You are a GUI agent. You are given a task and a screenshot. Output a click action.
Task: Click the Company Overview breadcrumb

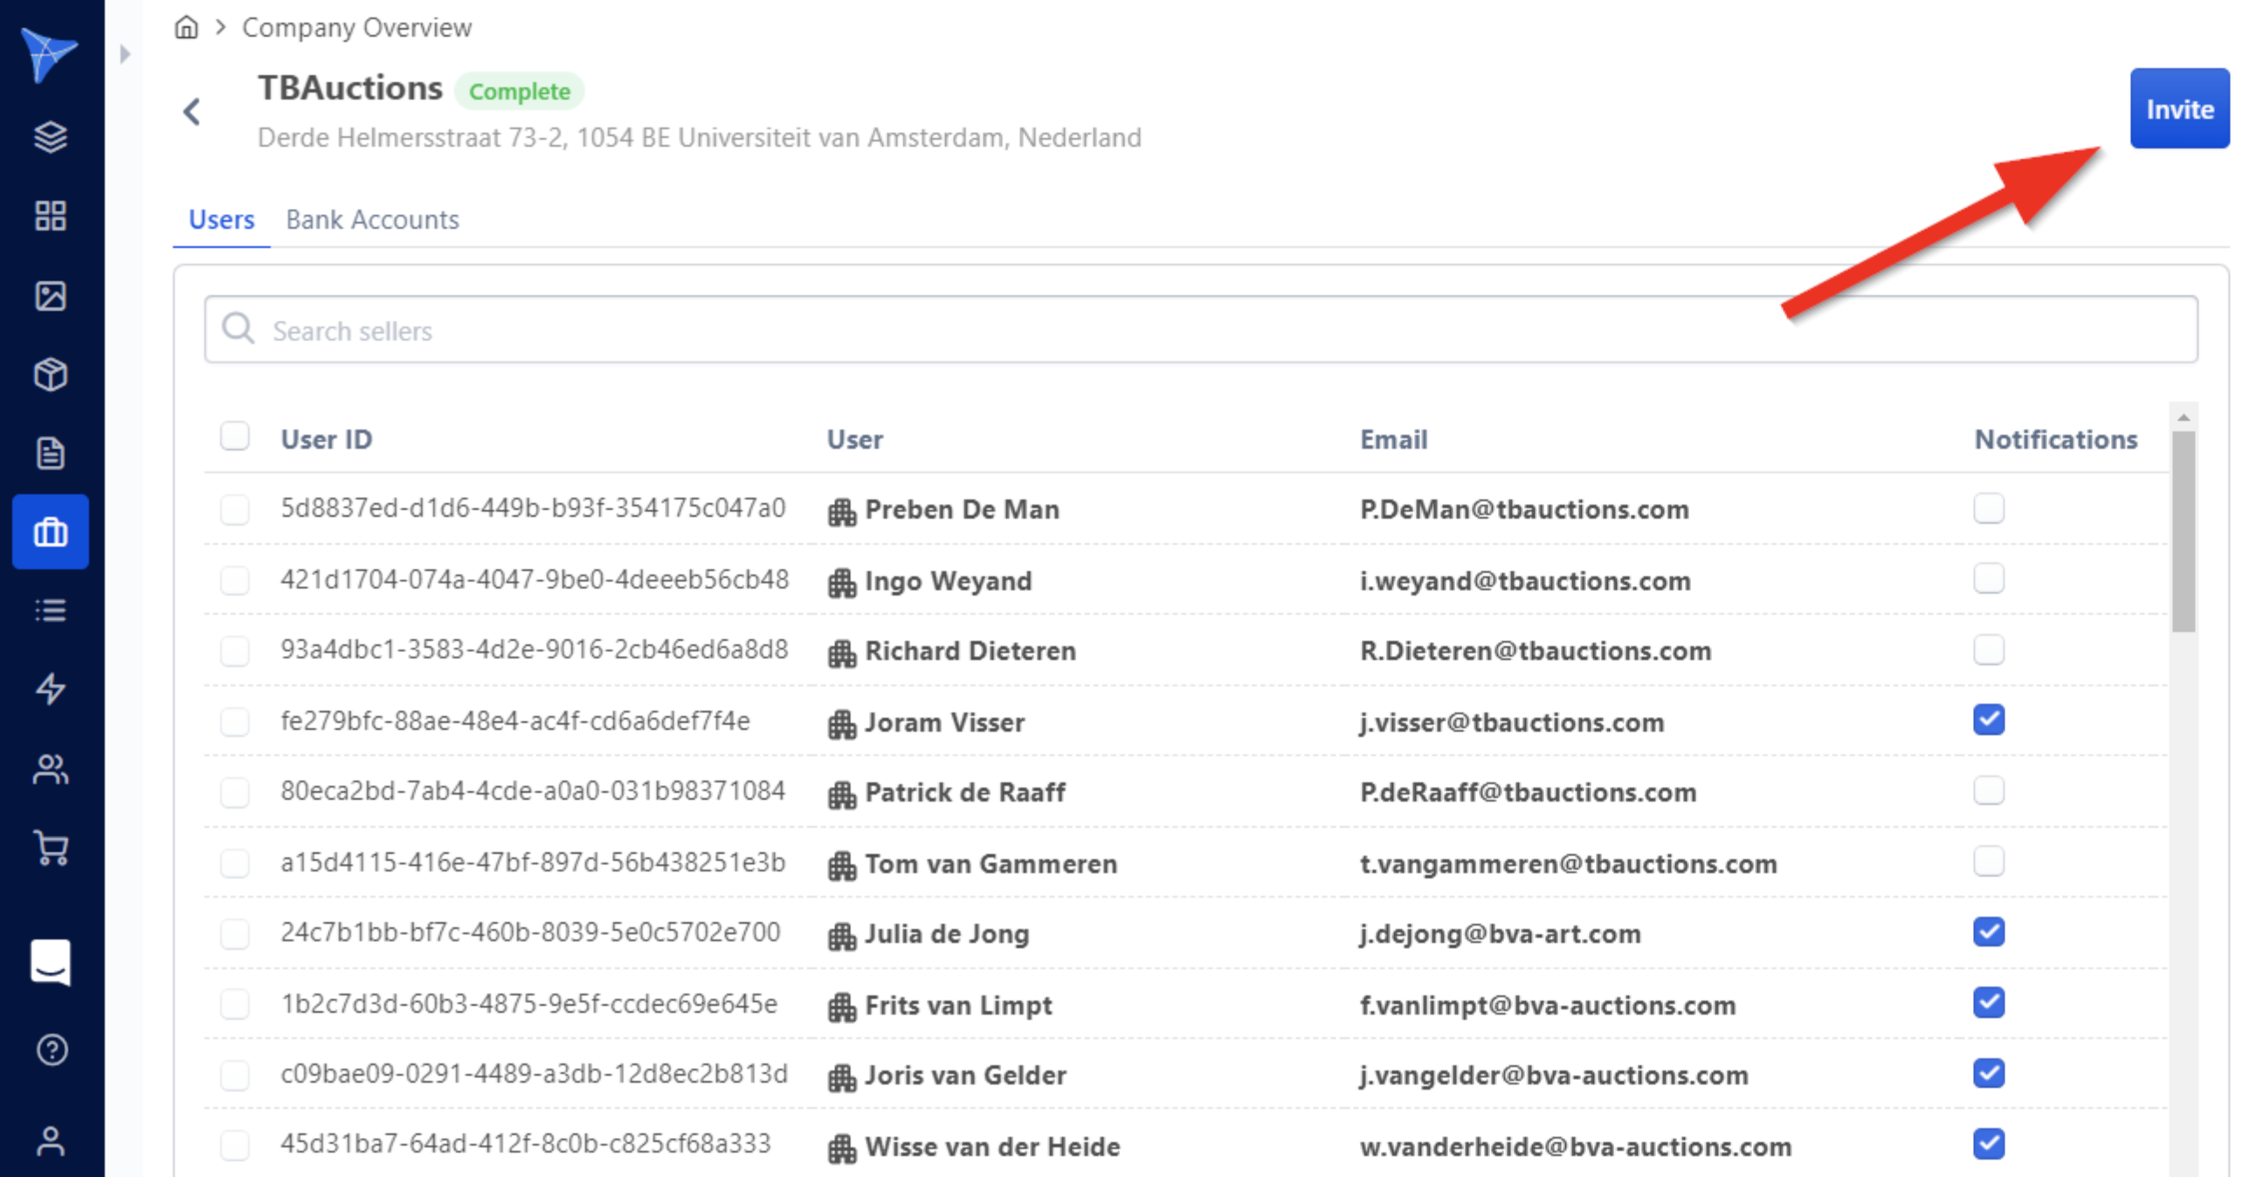(355, 26)
